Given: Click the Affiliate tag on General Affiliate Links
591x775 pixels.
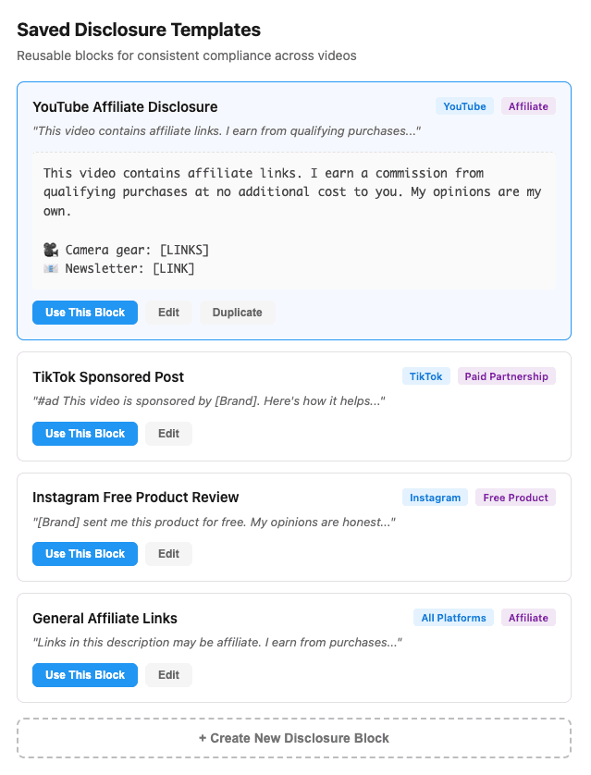Looking at the screenshot, I should pyautogui.click(x=527, y=617).
